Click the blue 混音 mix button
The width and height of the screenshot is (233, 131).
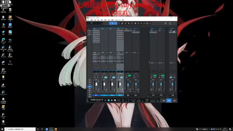pos(169,101)
